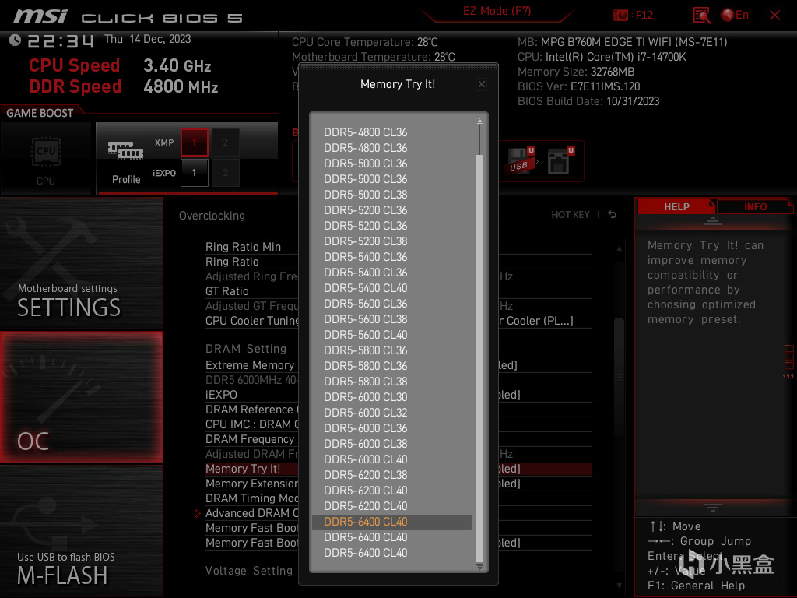Click the language globe icon
The image size is (797, 598).
(x=728, y=15)
